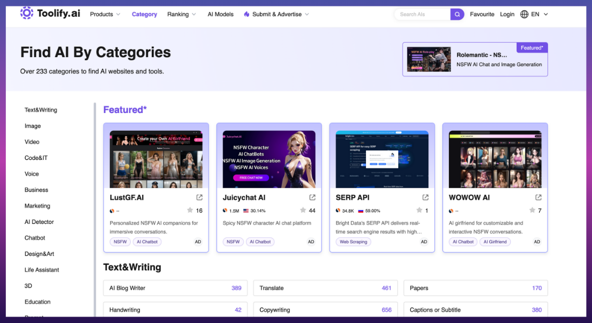The image size is (592, 323).
Task: Click the medal icon beside Submit & Advertise
Action: 246,14
